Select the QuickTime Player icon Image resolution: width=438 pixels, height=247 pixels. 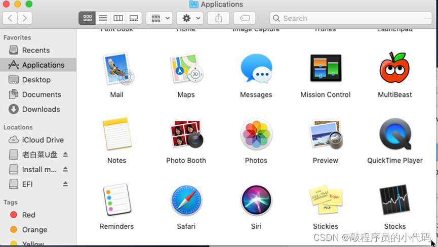395,134
